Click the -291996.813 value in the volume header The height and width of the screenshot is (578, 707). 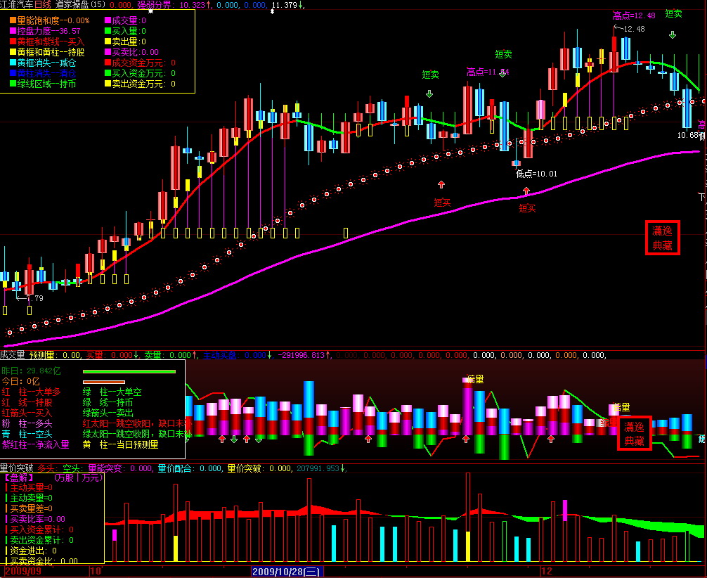301,355
